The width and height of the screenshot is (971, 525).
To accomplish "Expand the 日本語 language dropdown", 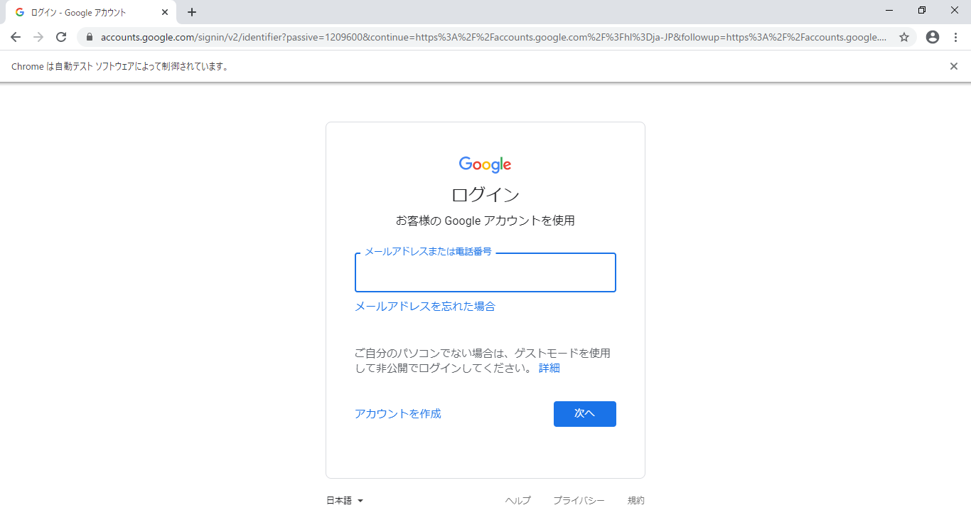I will 345,501.
